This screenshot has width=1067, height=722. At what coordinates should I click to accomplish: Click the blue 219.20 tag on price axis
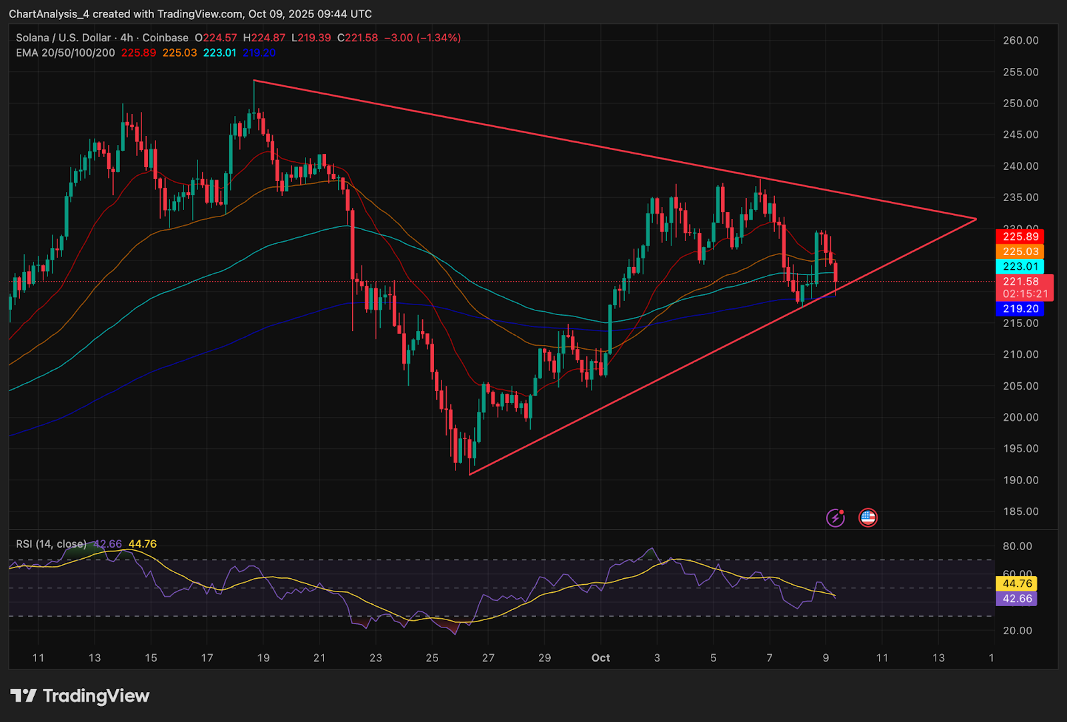click(x=1020, y=309)
